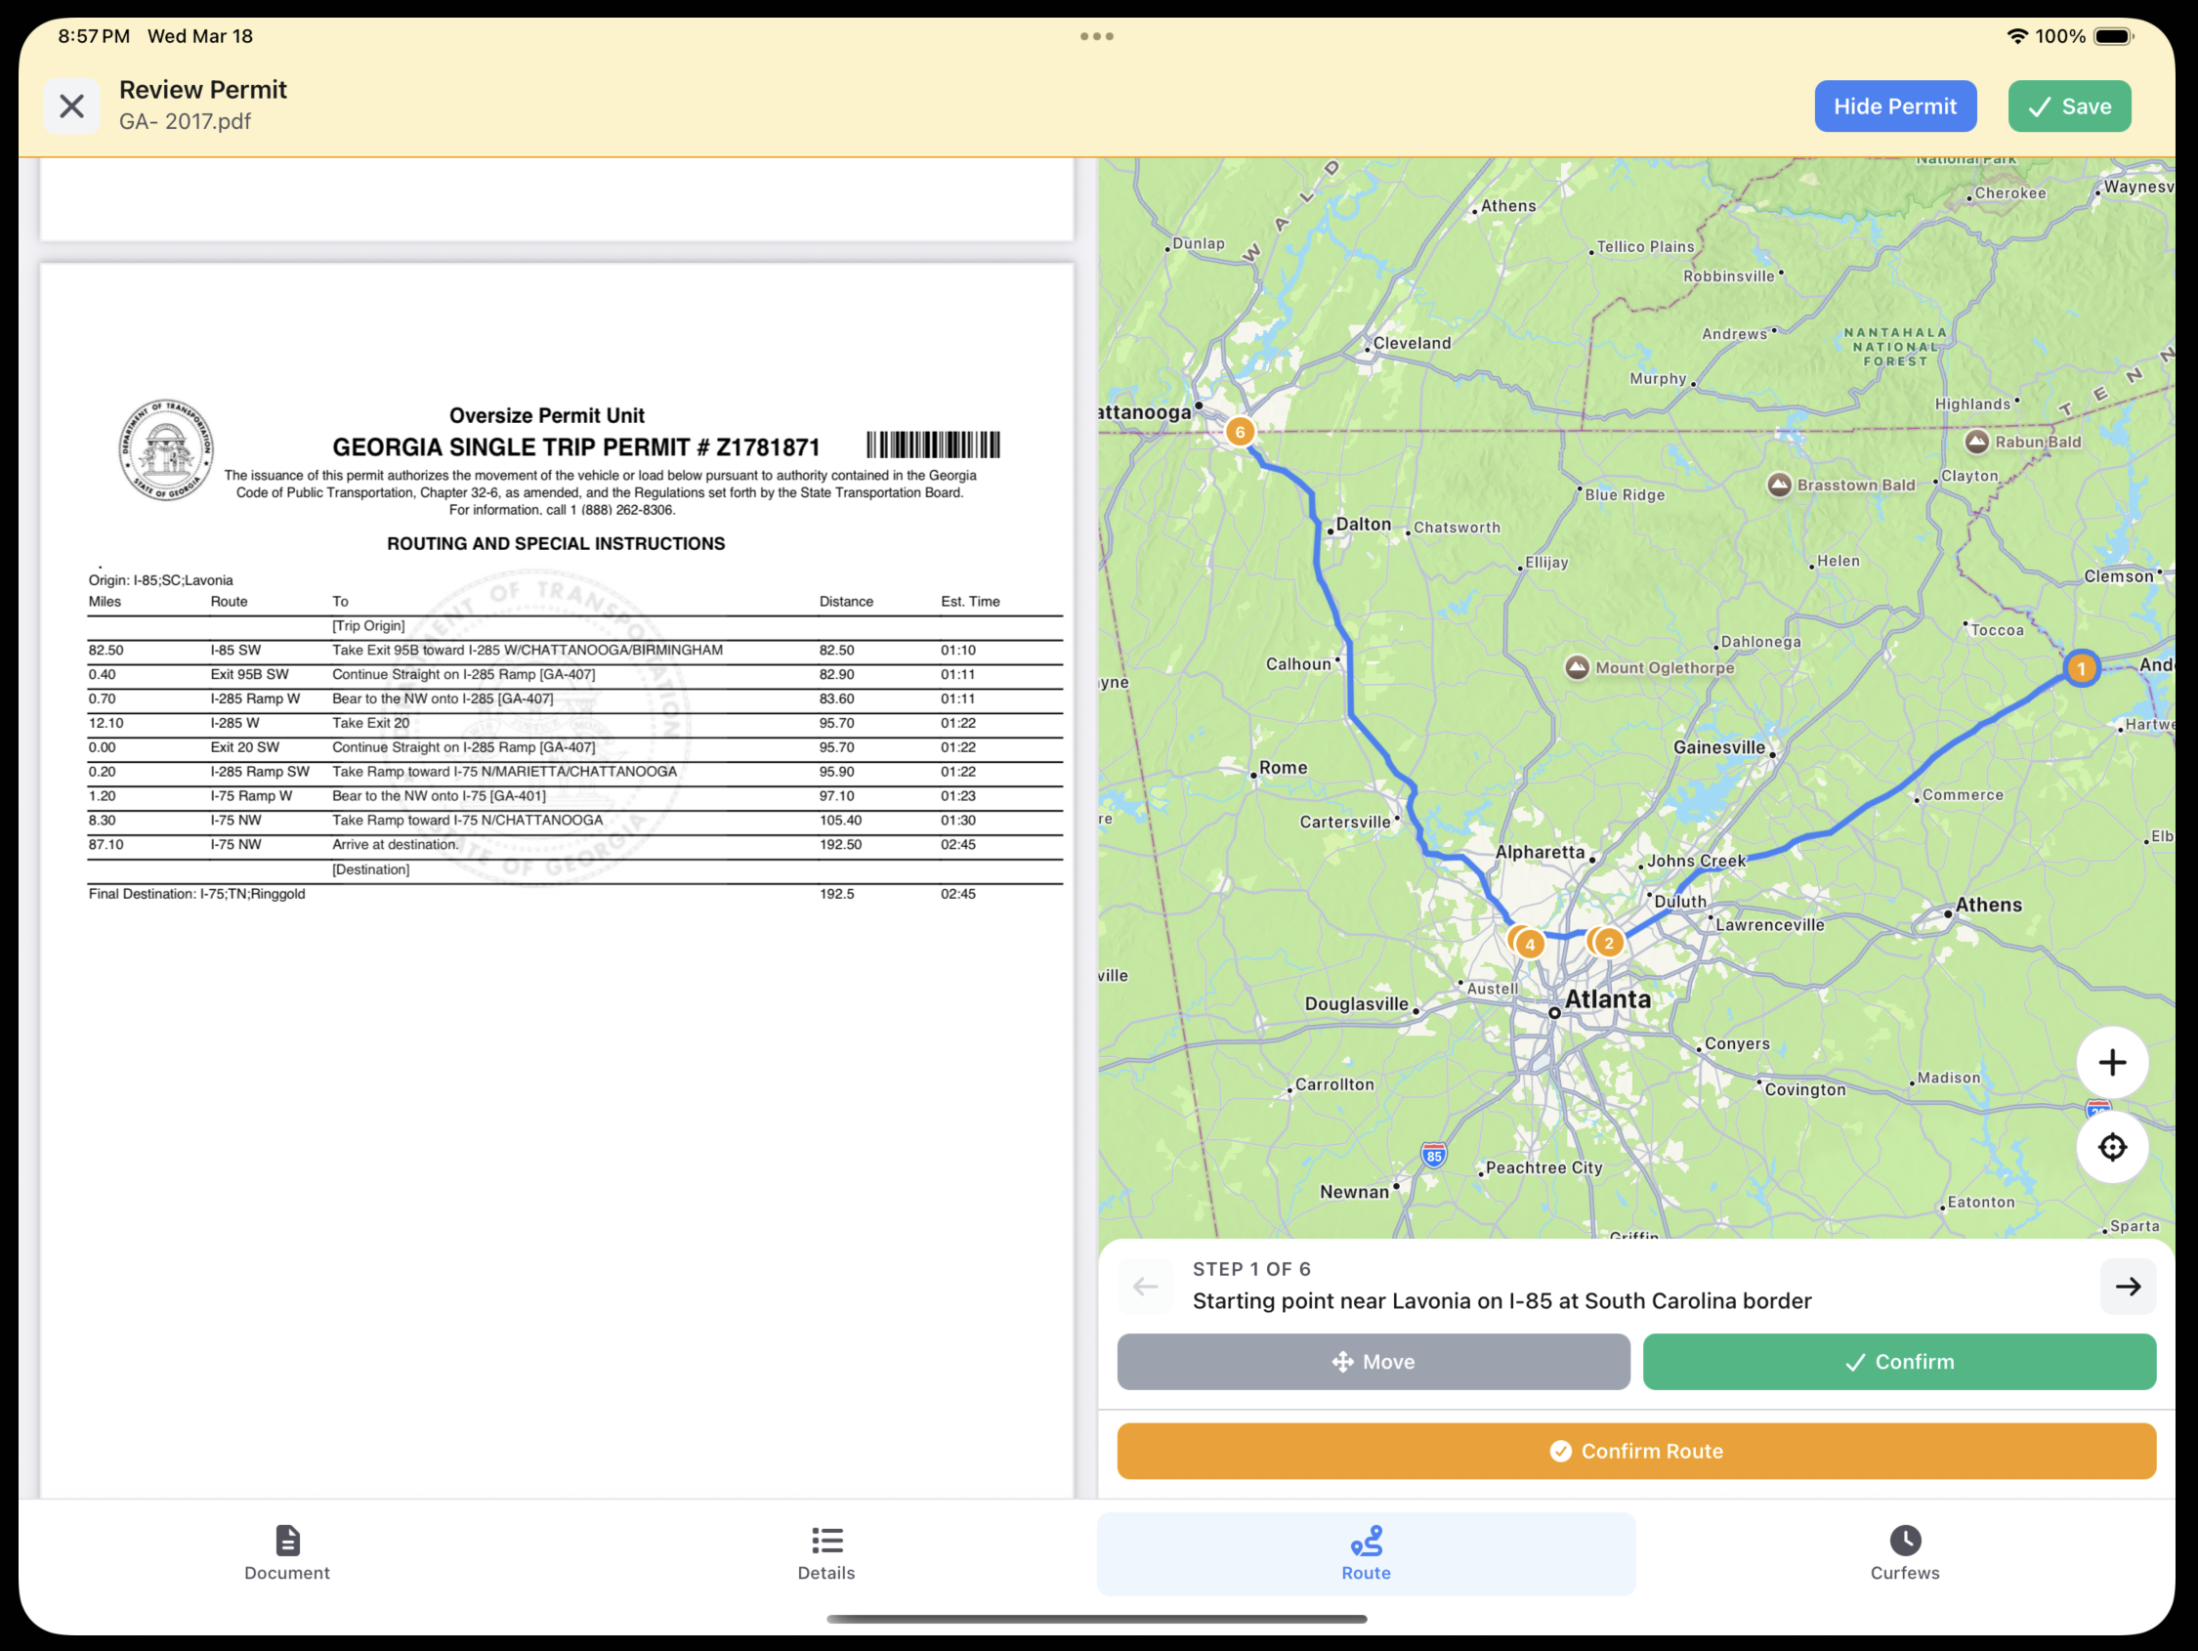Click the Gainesville city label

[x=1719, y=747]
